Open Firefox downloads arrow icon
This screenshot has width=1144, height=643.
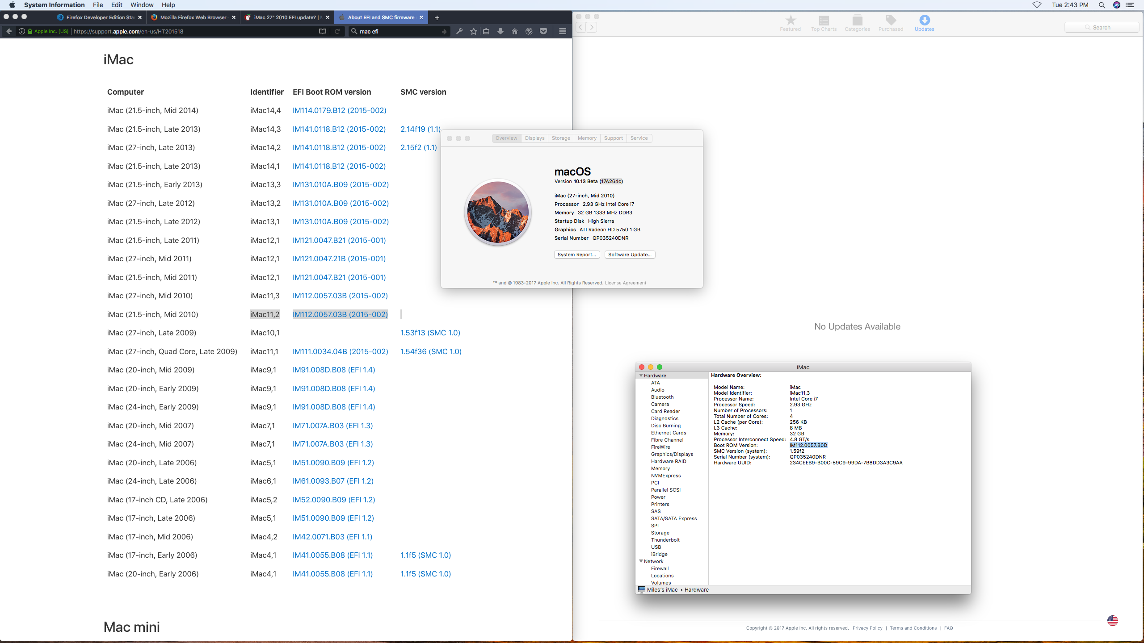(x=500, y=31)
